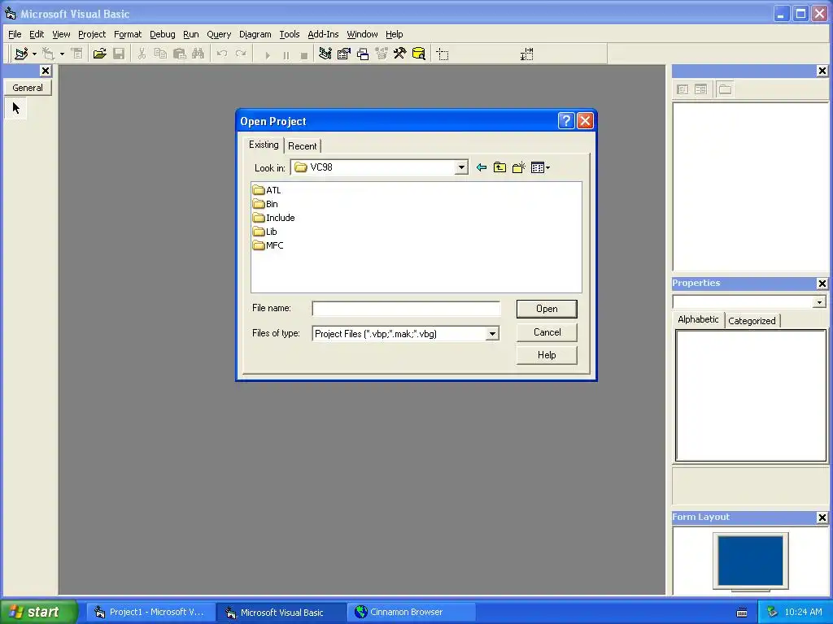Open the View Menu dropdown icon
This screenshot has width=833, height=624.
540,167
